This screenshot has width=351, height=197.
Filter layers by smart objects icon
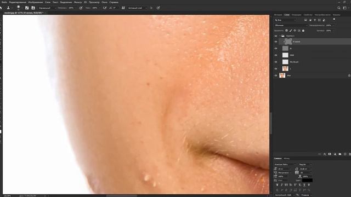324,20
